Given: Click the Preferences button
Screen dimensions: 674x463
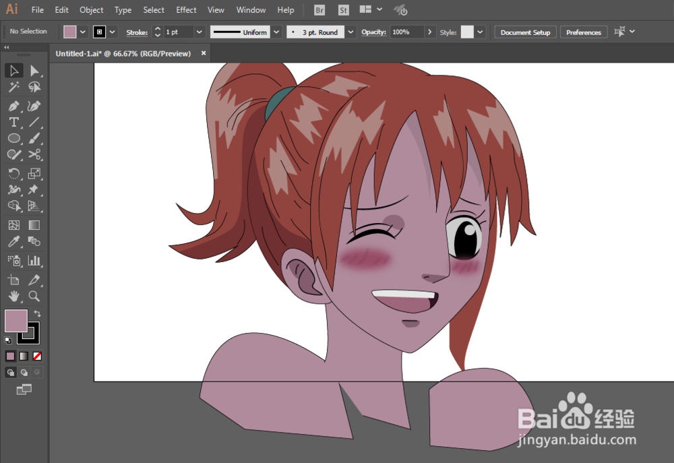Looking at the screenshot, I should tap(583, 32).
